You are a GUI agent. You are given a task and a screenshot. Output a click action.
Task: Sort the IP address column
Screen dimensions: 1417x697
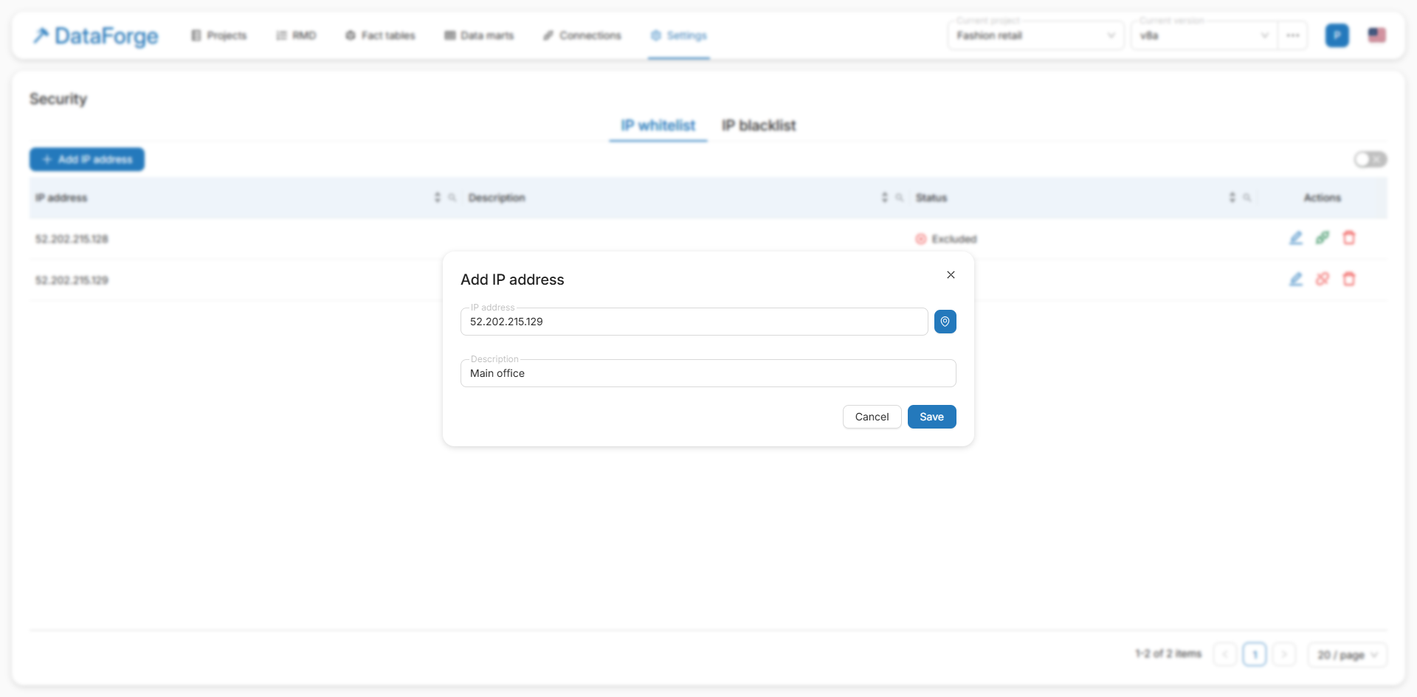437,198
